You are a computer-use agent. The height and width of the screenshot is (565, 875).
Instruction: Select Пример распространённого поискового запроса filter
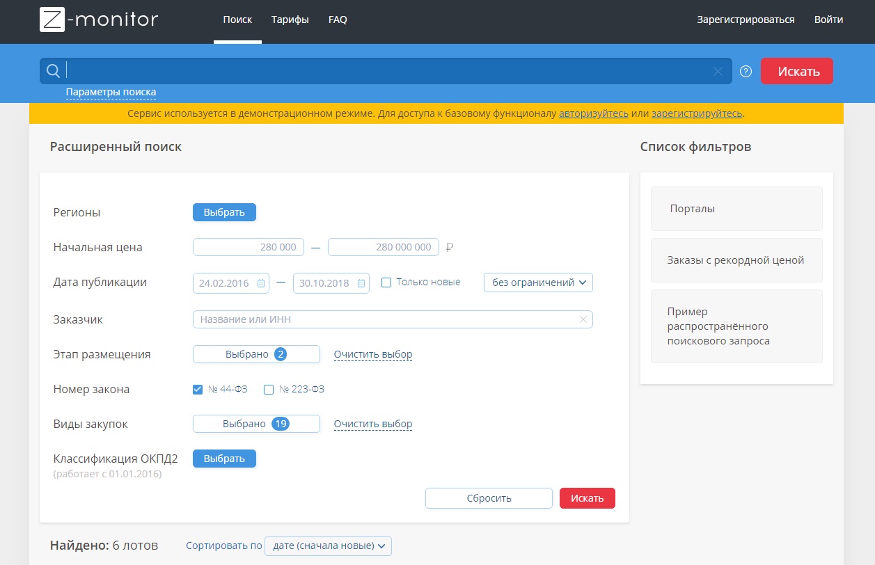tap(736, 326)
